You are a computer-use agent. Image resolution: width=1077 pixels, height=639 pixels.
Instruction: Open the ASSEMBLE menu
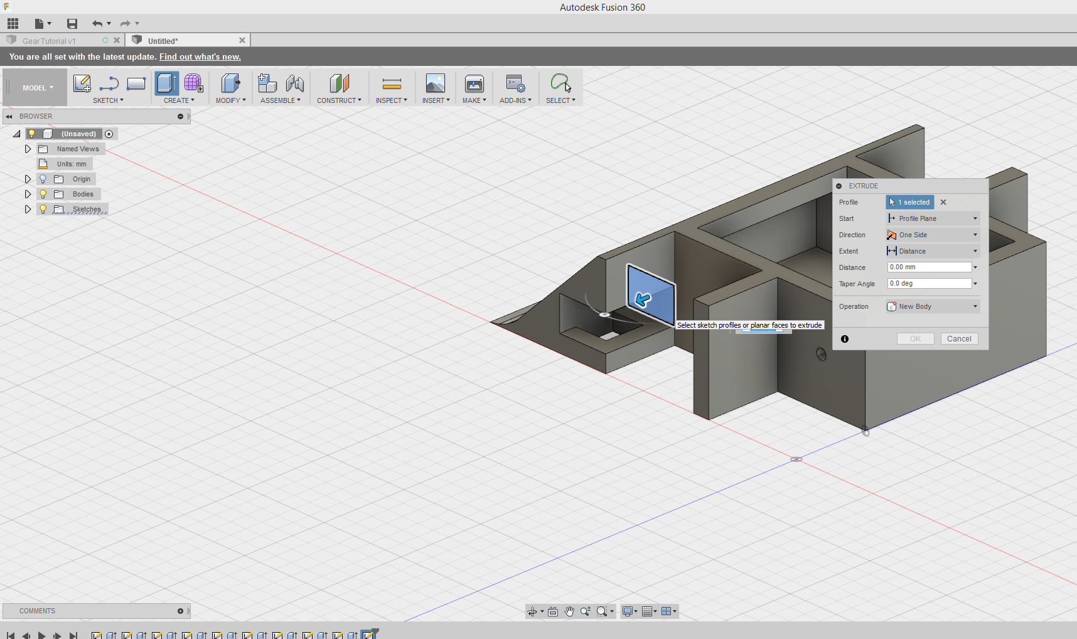tap(281, 100)
